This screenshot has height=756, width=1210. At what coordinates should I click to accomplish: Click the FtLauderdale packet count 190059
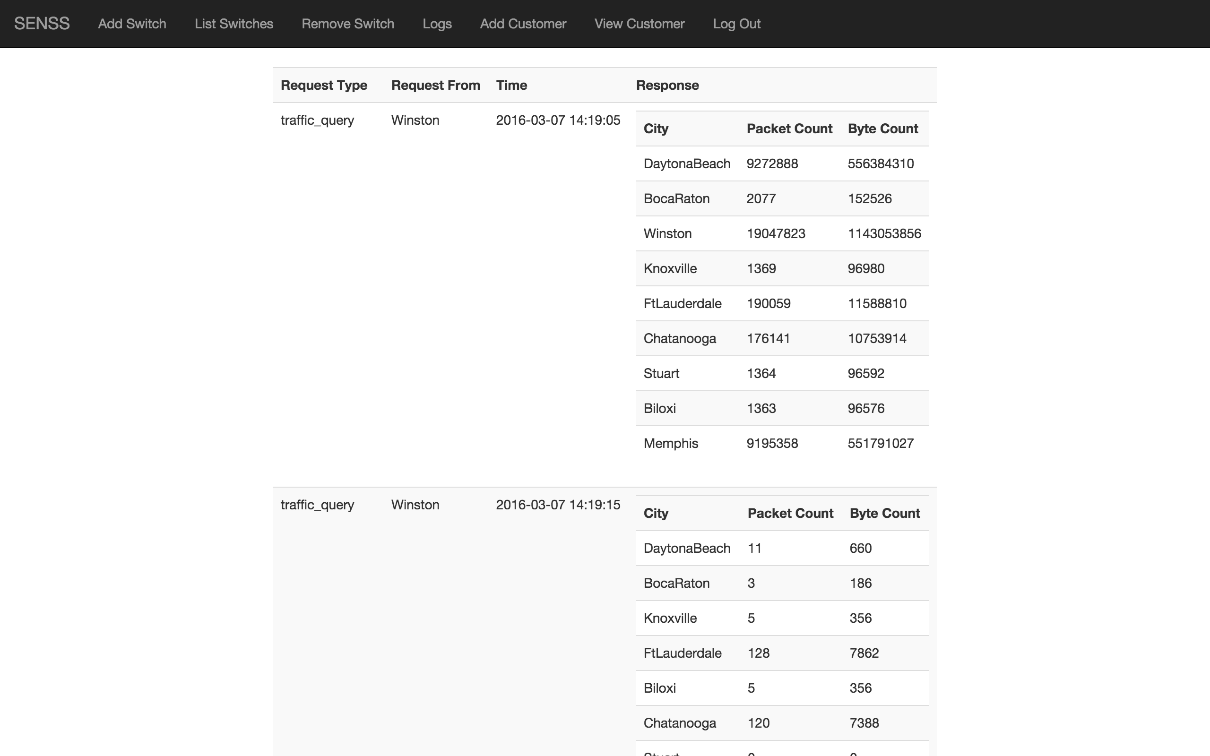(x=768, y=303)
